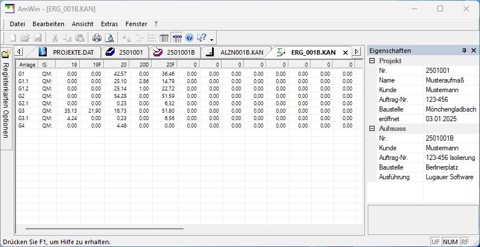
Task: Open the Datei menu
Action: pyautogui.click(x=18, y=24)
